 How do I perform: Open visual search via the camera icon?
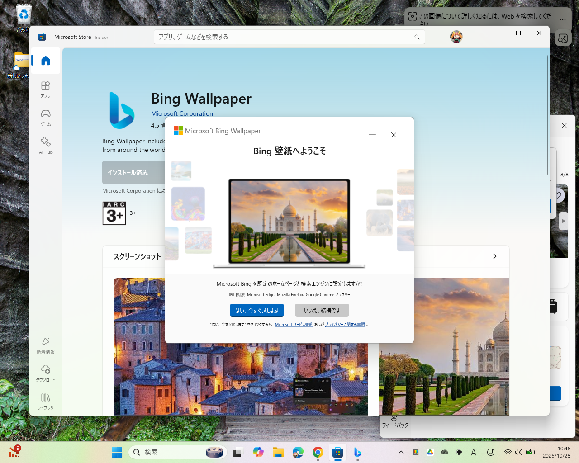[563, 38]
